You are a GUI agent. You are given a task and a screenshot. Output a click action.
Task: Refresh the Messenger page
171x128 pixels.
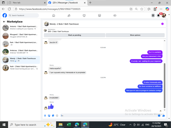9,9
